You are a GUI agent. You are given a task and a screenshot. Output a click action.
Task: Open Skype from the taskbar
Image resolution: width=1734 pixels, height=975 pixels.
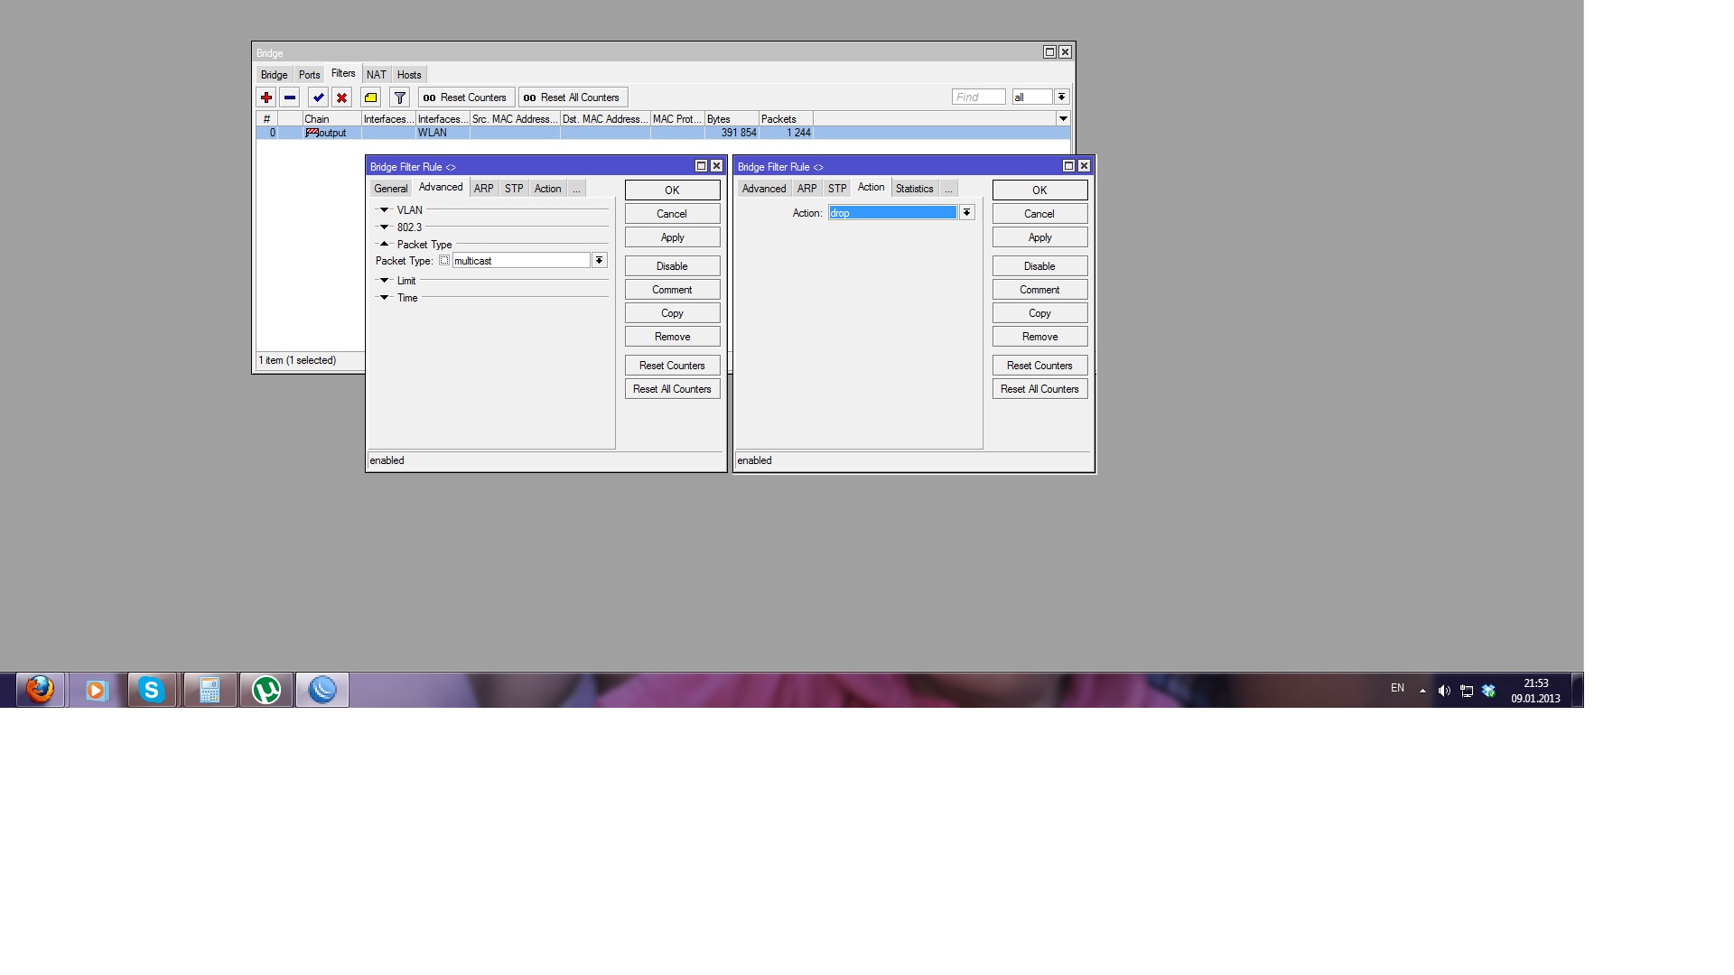click(x=152, y=691)
